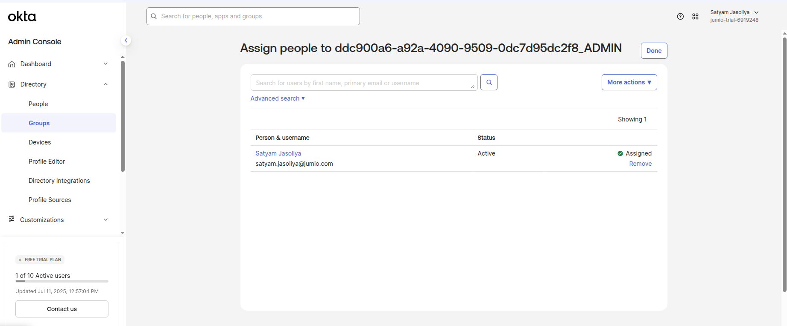Open the More actions dropdown

tap(629, 82)
